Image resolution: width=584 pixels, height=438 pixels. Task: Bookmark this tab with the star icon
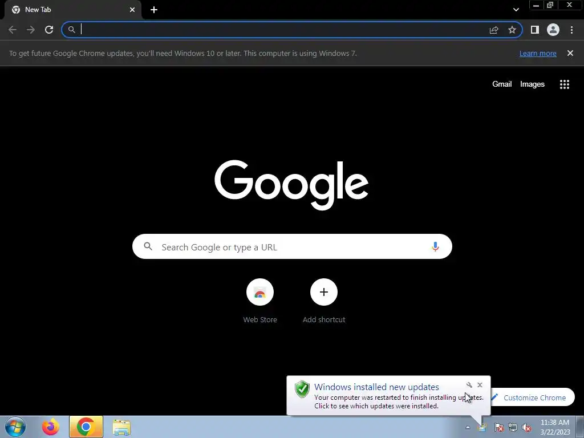tap(512, 30)
